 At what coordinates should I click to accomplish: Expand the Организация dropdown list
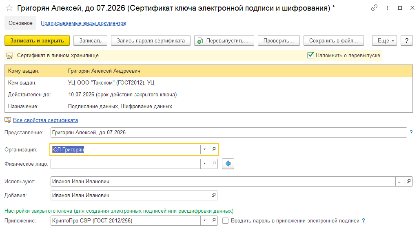204,150
